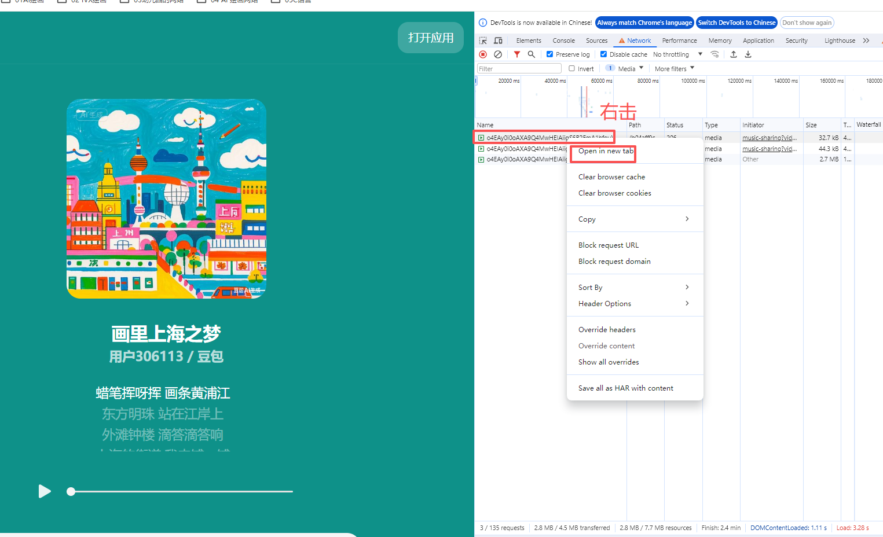Sort by the Waterfall column header
The image size is (883, 537).
click(869, 125)
